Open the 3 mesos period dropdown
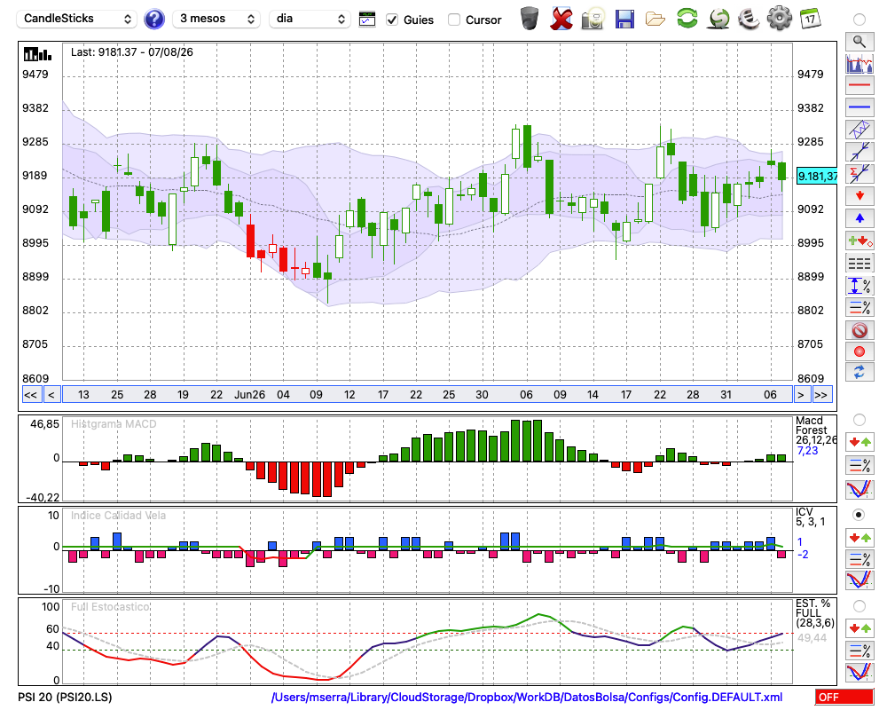The image size is (887, 710). tap(216, 19)
